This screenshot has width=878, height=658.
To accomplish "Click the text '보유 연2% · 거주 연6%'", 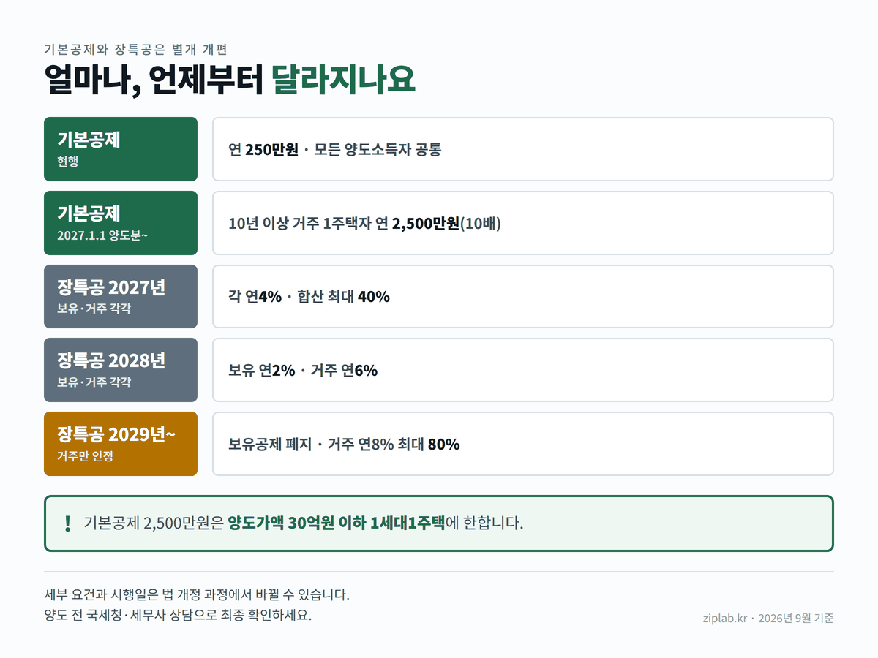I will coord(303,371).
